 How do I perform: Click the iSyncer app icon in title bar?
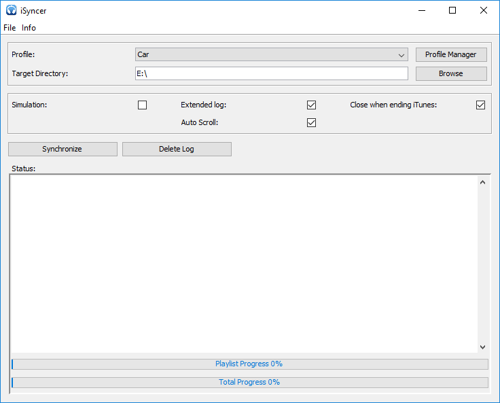point(11,10)
